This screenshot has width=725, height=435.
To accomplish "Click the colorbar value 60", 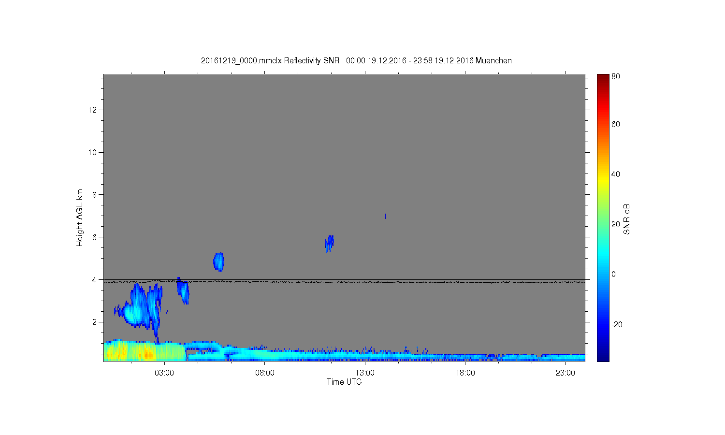I will click(x=616, y=124).
